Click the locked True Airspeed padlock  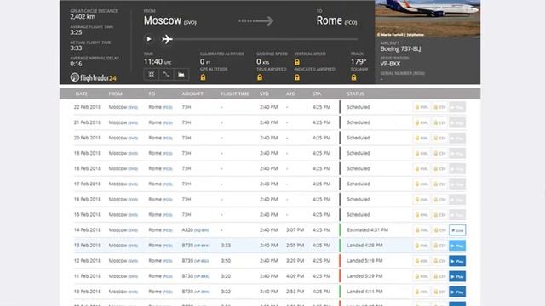click(260, 77)
